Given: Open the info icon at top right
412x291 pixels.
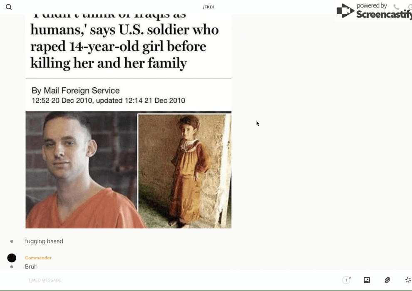Looking at the screenshot, I should [x=410, y=7].
